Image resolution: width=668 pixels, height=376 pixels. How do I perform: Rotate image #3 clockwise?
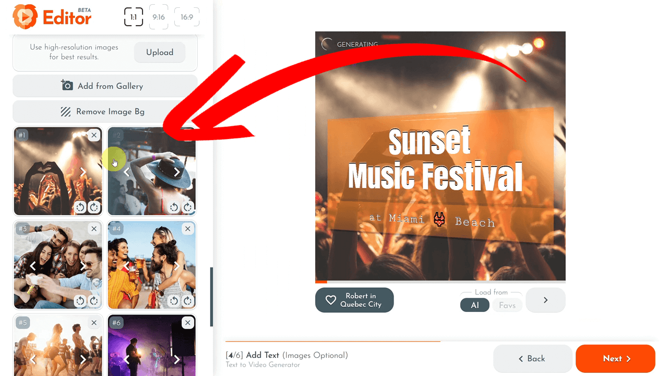tap(94, 301)
